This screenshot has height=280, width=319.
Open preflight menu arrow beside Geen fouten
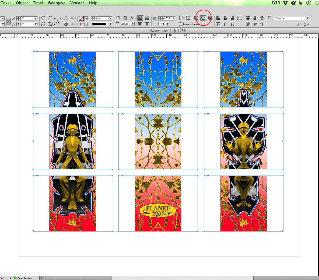[37, 278]
